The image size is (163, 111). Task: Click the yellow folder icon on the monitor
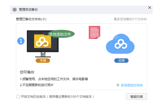point(43,41)
